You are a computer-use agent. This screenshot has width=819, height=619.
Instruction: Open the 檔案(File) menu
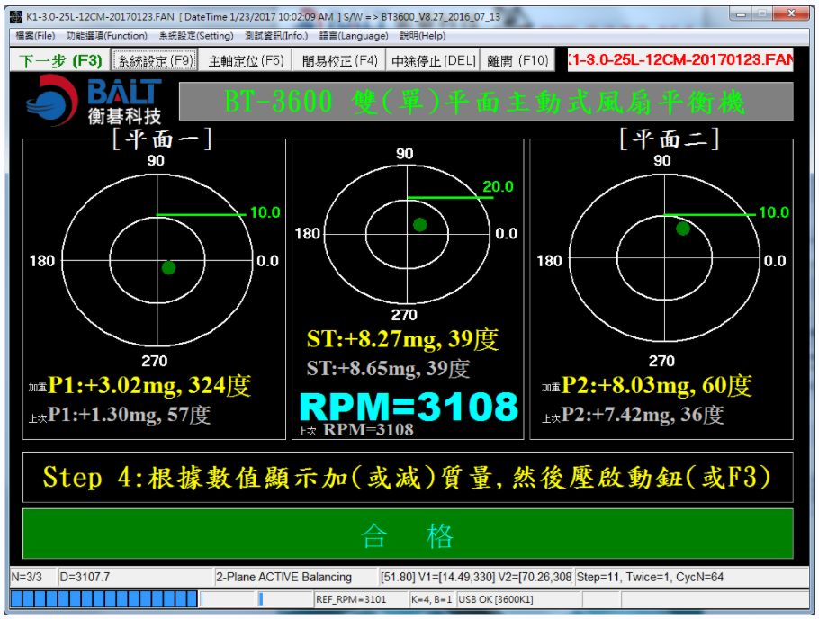pyautogui.click(x=35, y=36)
